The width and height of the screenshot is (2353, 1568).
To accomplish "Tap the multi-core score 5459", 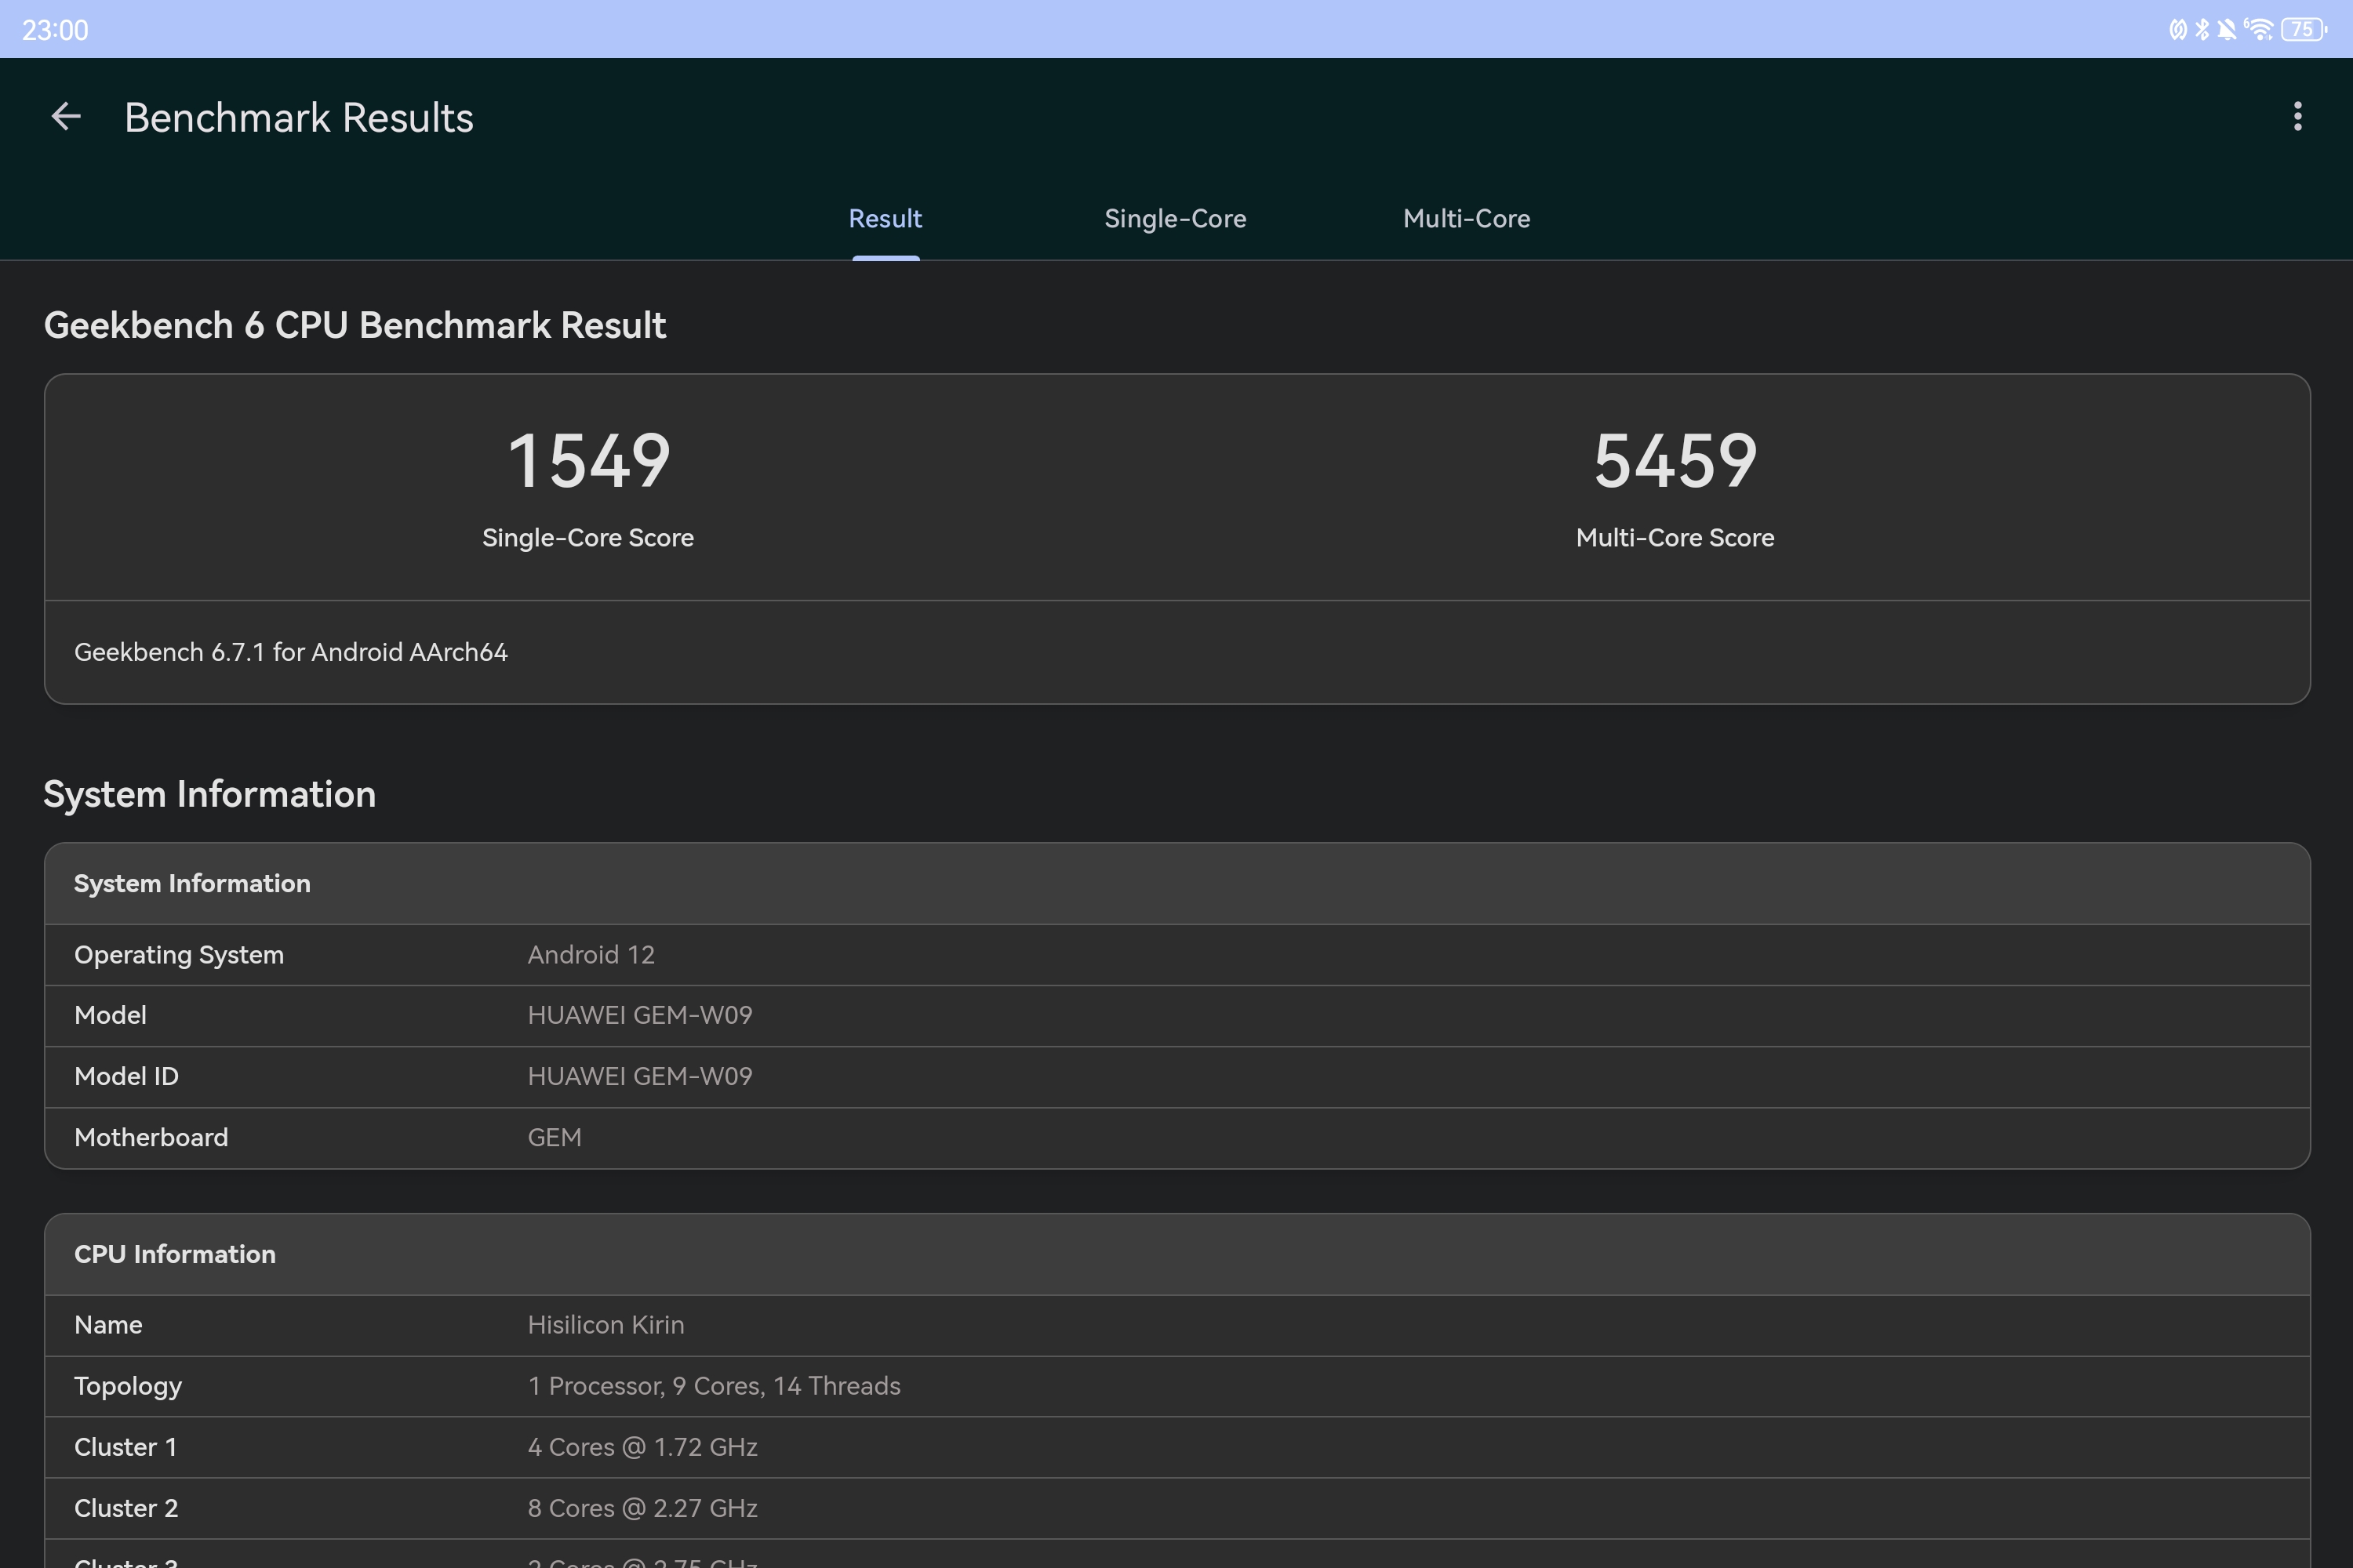I will [x=1675, y=461].
